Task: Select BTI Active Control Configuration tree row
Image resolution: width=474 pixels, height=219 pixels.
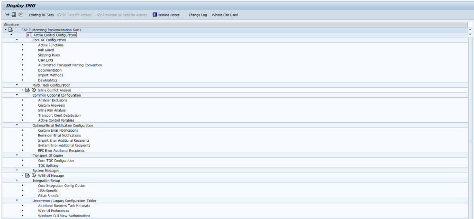Action: (x=52, y=35)
